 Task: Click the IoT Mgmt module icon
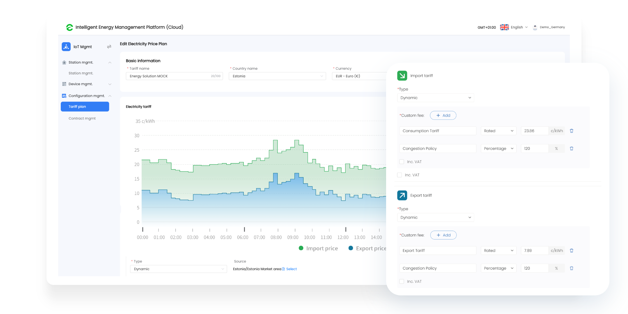point(66,47)
